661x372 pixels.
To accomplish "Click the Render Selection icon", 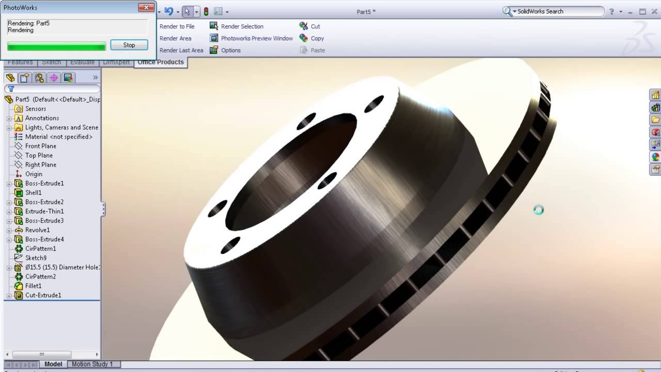I will click(x=214, y=26).
